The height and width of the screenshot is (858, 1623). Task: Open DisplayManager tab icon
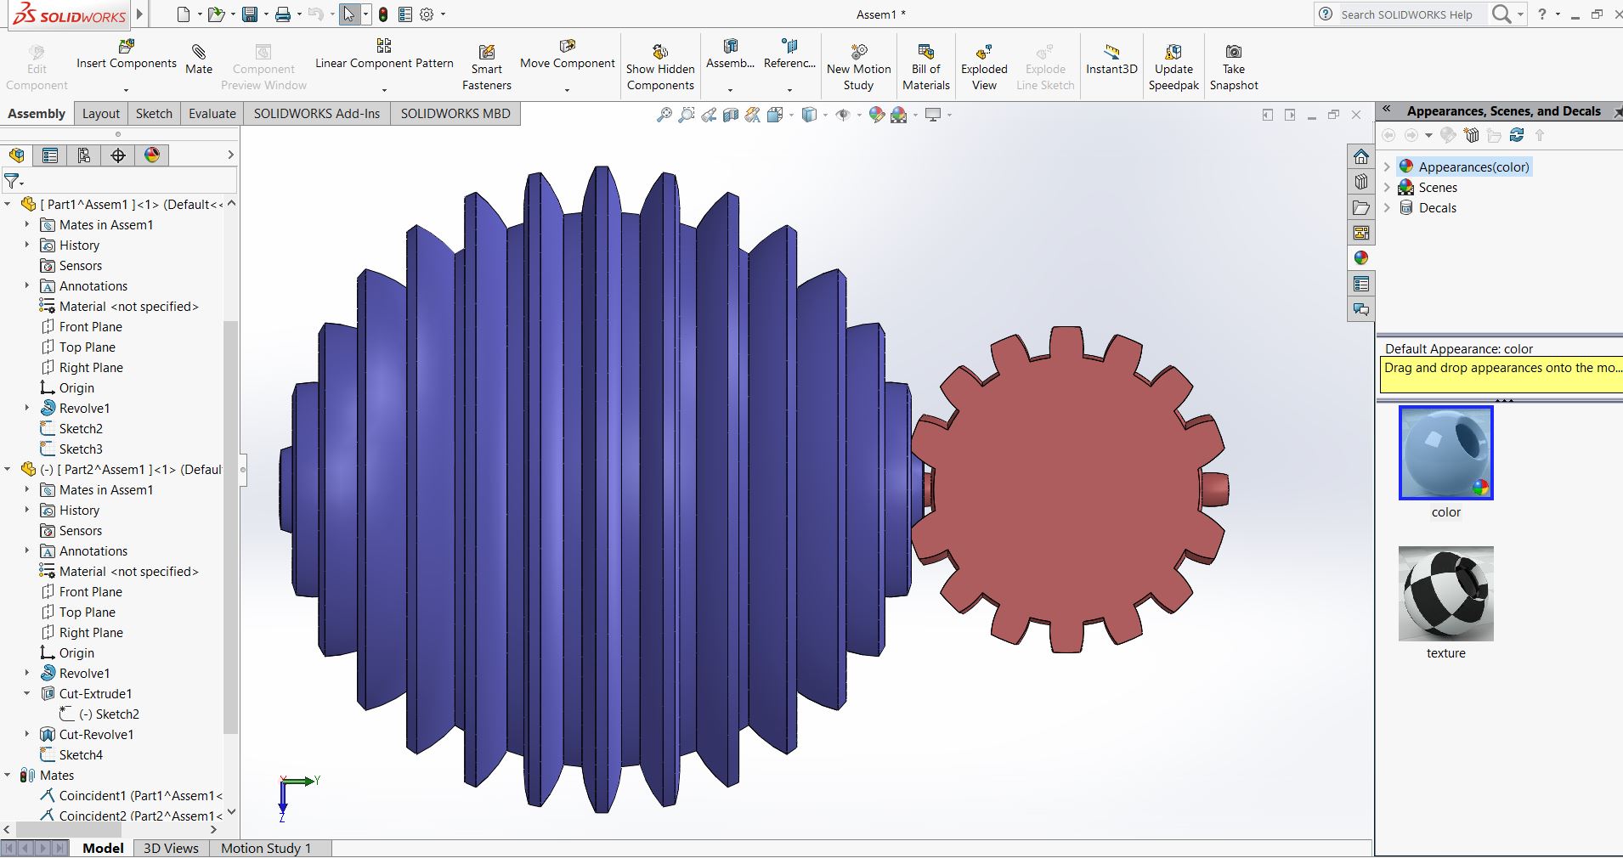click(152, 155)
